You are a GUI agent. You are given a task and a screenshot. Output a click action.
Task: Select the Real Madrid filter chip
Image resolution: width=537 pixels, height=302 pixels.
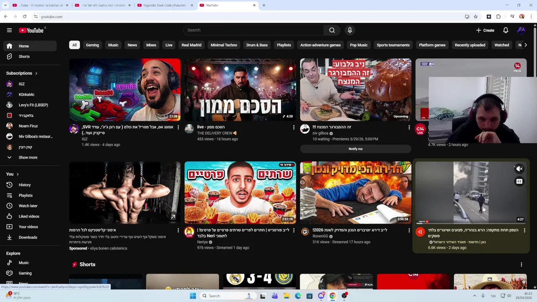tap(191, 45)
